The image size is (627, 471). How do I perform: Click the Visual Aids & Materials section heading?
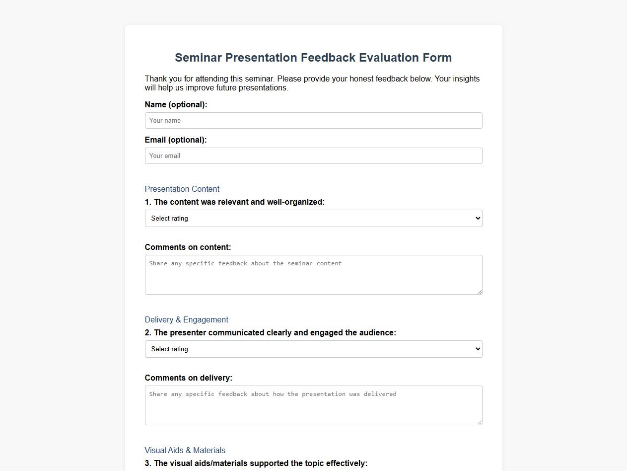click(x=185, y=450)
